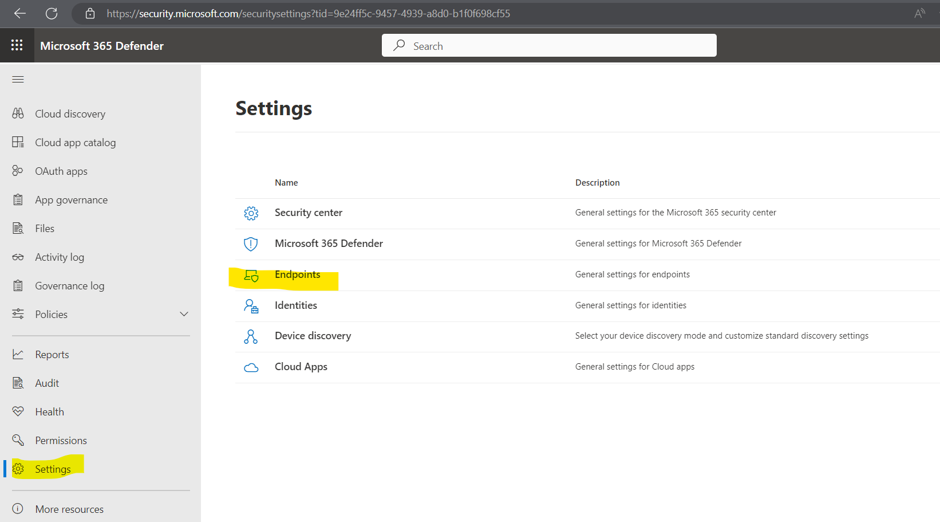Open Cloud Apps settings
The height and width of the screenshot is (522, 940).
point(301,367)
